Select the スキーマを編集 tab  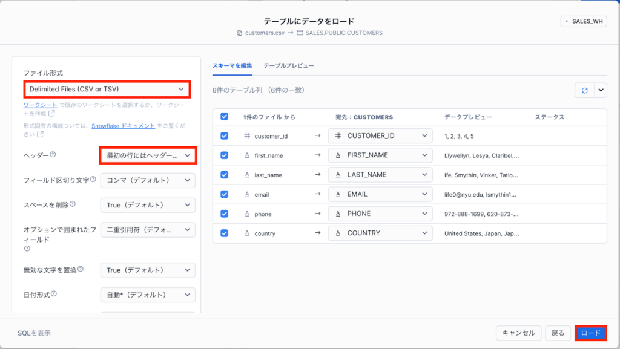pos(232,65)
